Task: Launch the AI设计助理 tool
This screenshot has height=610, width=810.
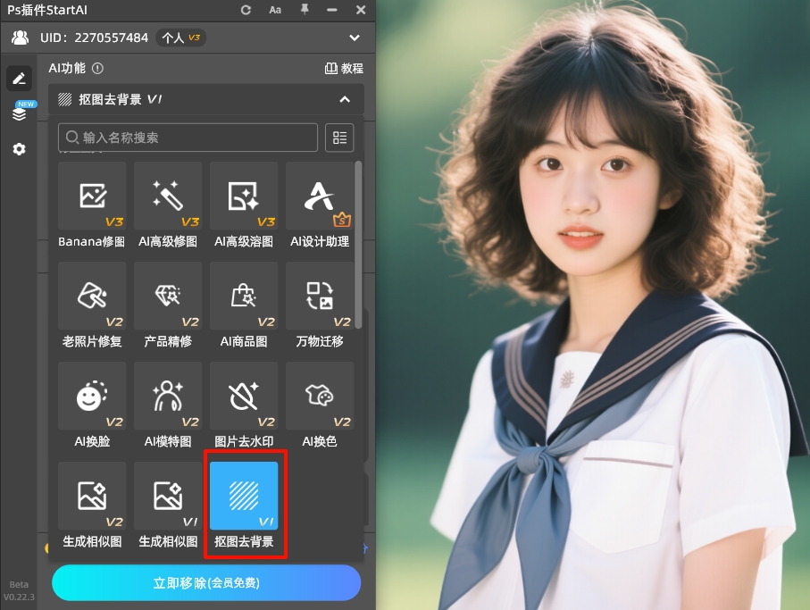Action: tap(320, 196)
